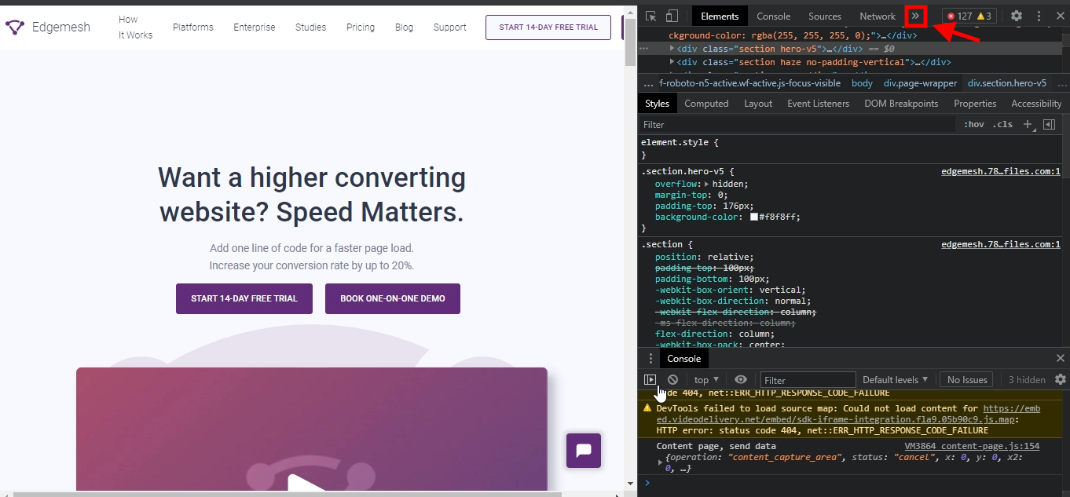Open the console drawer kebab menu
The height and width of the screenshot is (497, 1070).
(x=650, y=359)
